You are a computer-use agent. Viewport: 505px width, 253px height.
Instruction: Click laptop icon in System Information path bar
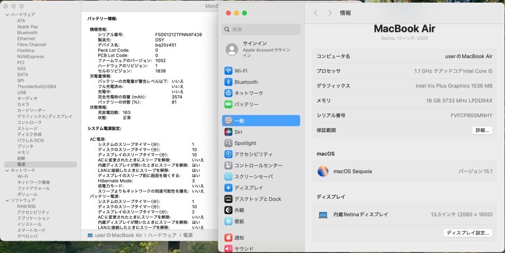pyautogui.click(x=90, y=235)
